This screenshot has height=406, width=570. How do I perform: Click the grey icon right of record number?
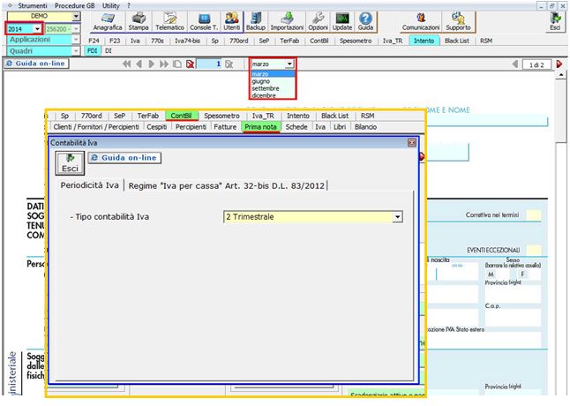[x=229, y=64]
